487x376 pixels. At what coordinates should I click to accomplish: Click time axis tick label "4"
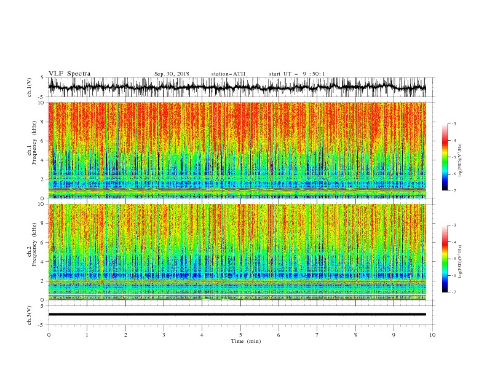coord(202,335)
